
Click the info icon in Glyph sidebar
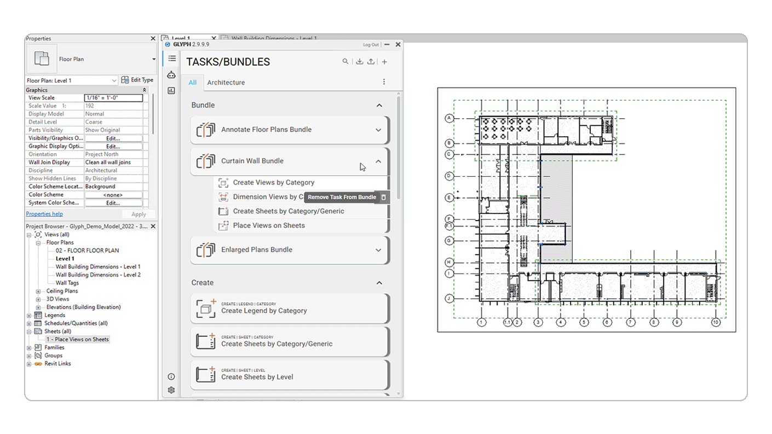point(171,377)
